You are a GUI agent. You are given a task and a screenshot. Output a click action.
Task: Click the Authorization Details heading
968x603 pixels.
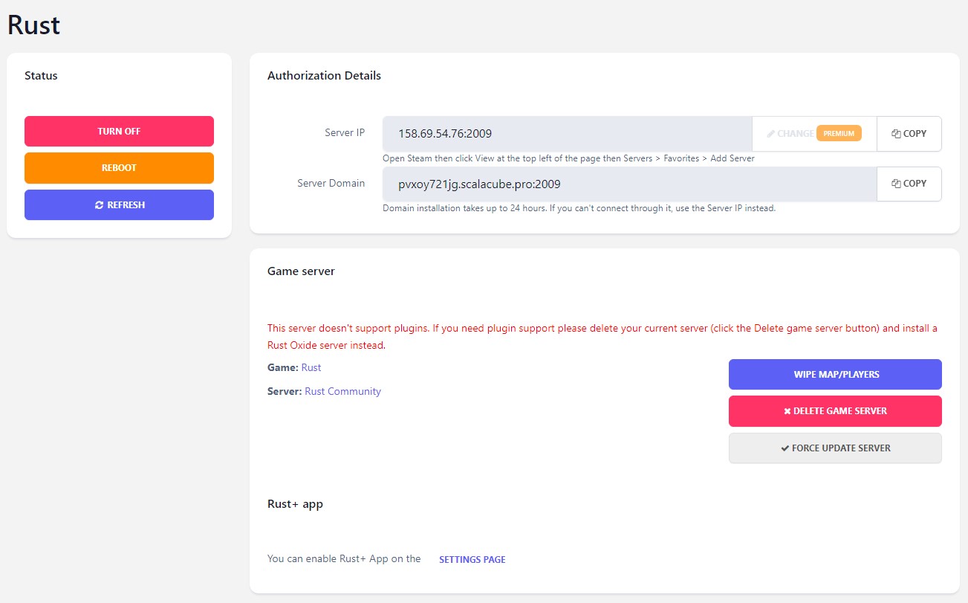pyautogui.click(x=324, y=76)
